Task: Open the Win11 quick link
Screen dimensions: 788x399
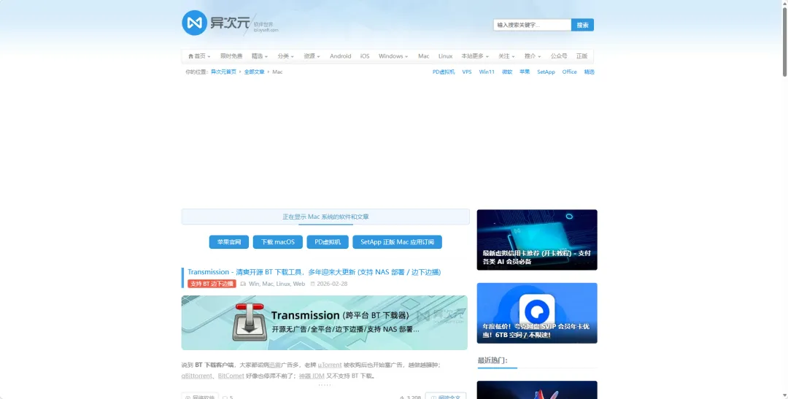Action: click(x=487, y=72)
